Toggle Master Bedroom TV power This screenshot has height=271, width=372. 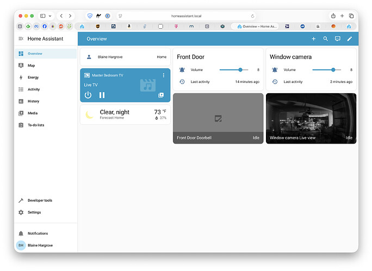click(88, 95)
